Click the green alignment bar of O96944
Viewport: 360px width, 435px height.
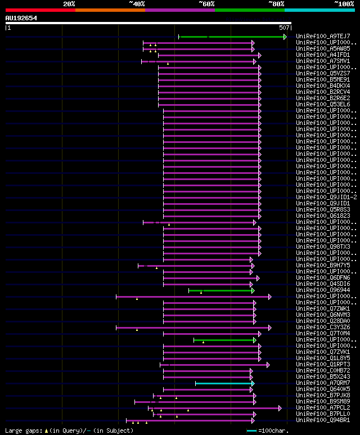[x=221, y=291]
